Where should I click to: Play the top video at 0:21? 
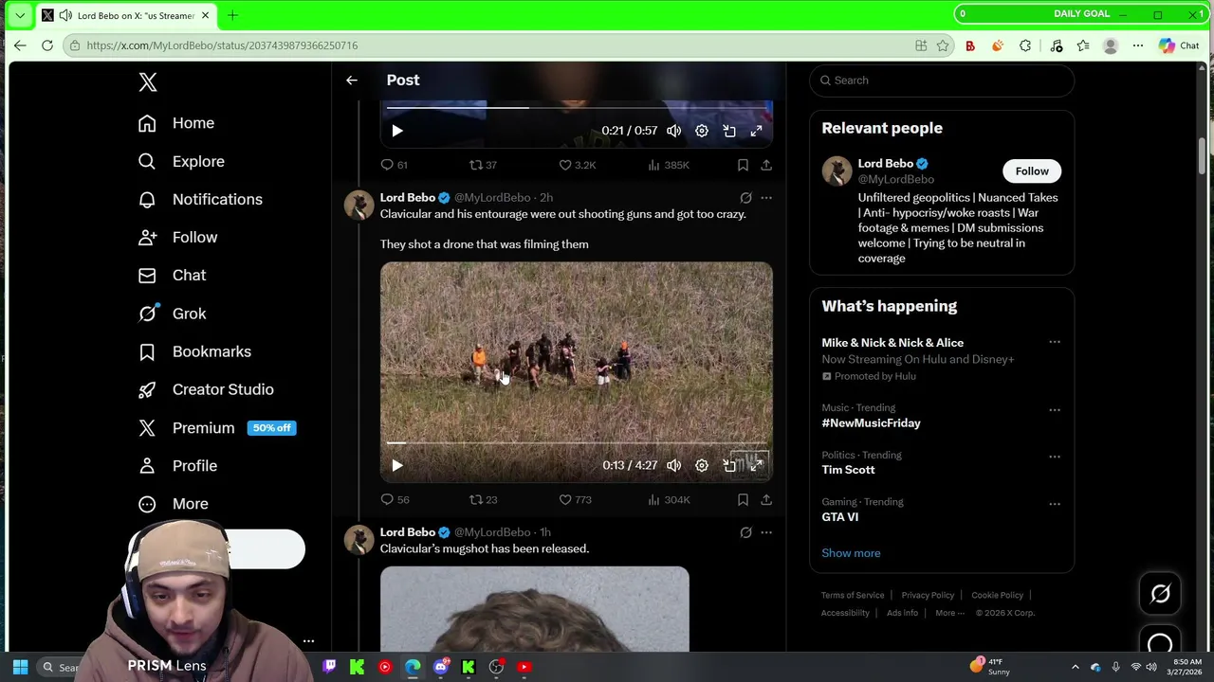click(x=397, y=131)
